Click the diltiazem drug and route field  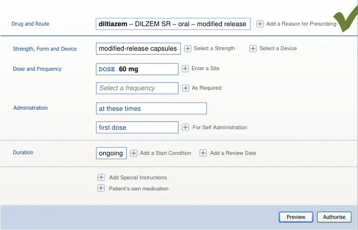[x=173, y=24]
